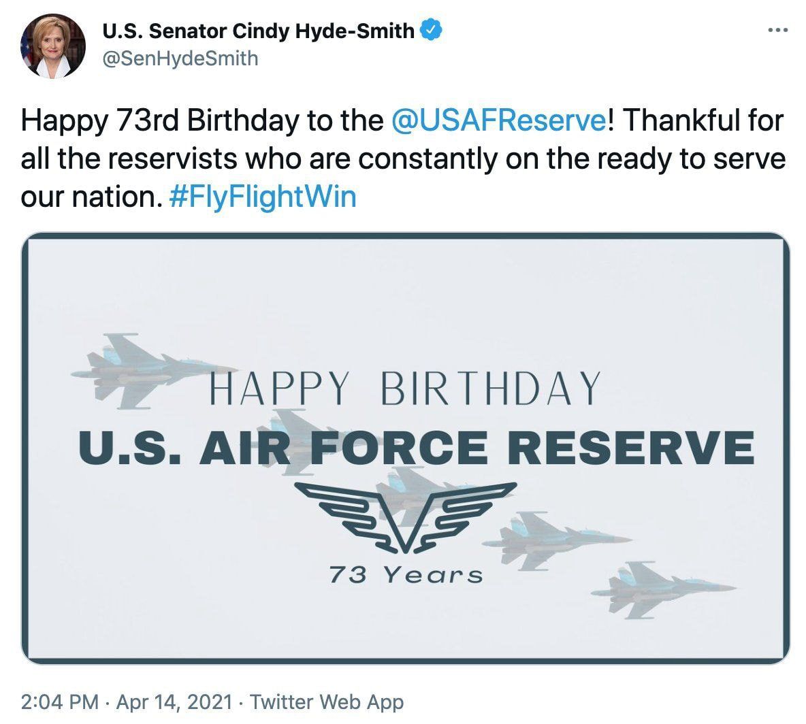The image size is (806, 724).
Task: Click the 'our nation.' text in the tweet
Action: (x=90, y=197)
